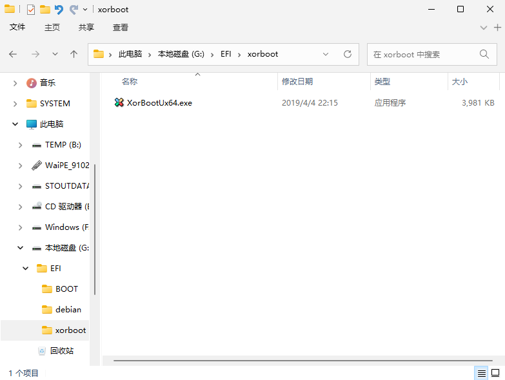The height and width of the screenshot is (380, 505).
Task: Click the search box for xorboot
Action: point(431,54)
